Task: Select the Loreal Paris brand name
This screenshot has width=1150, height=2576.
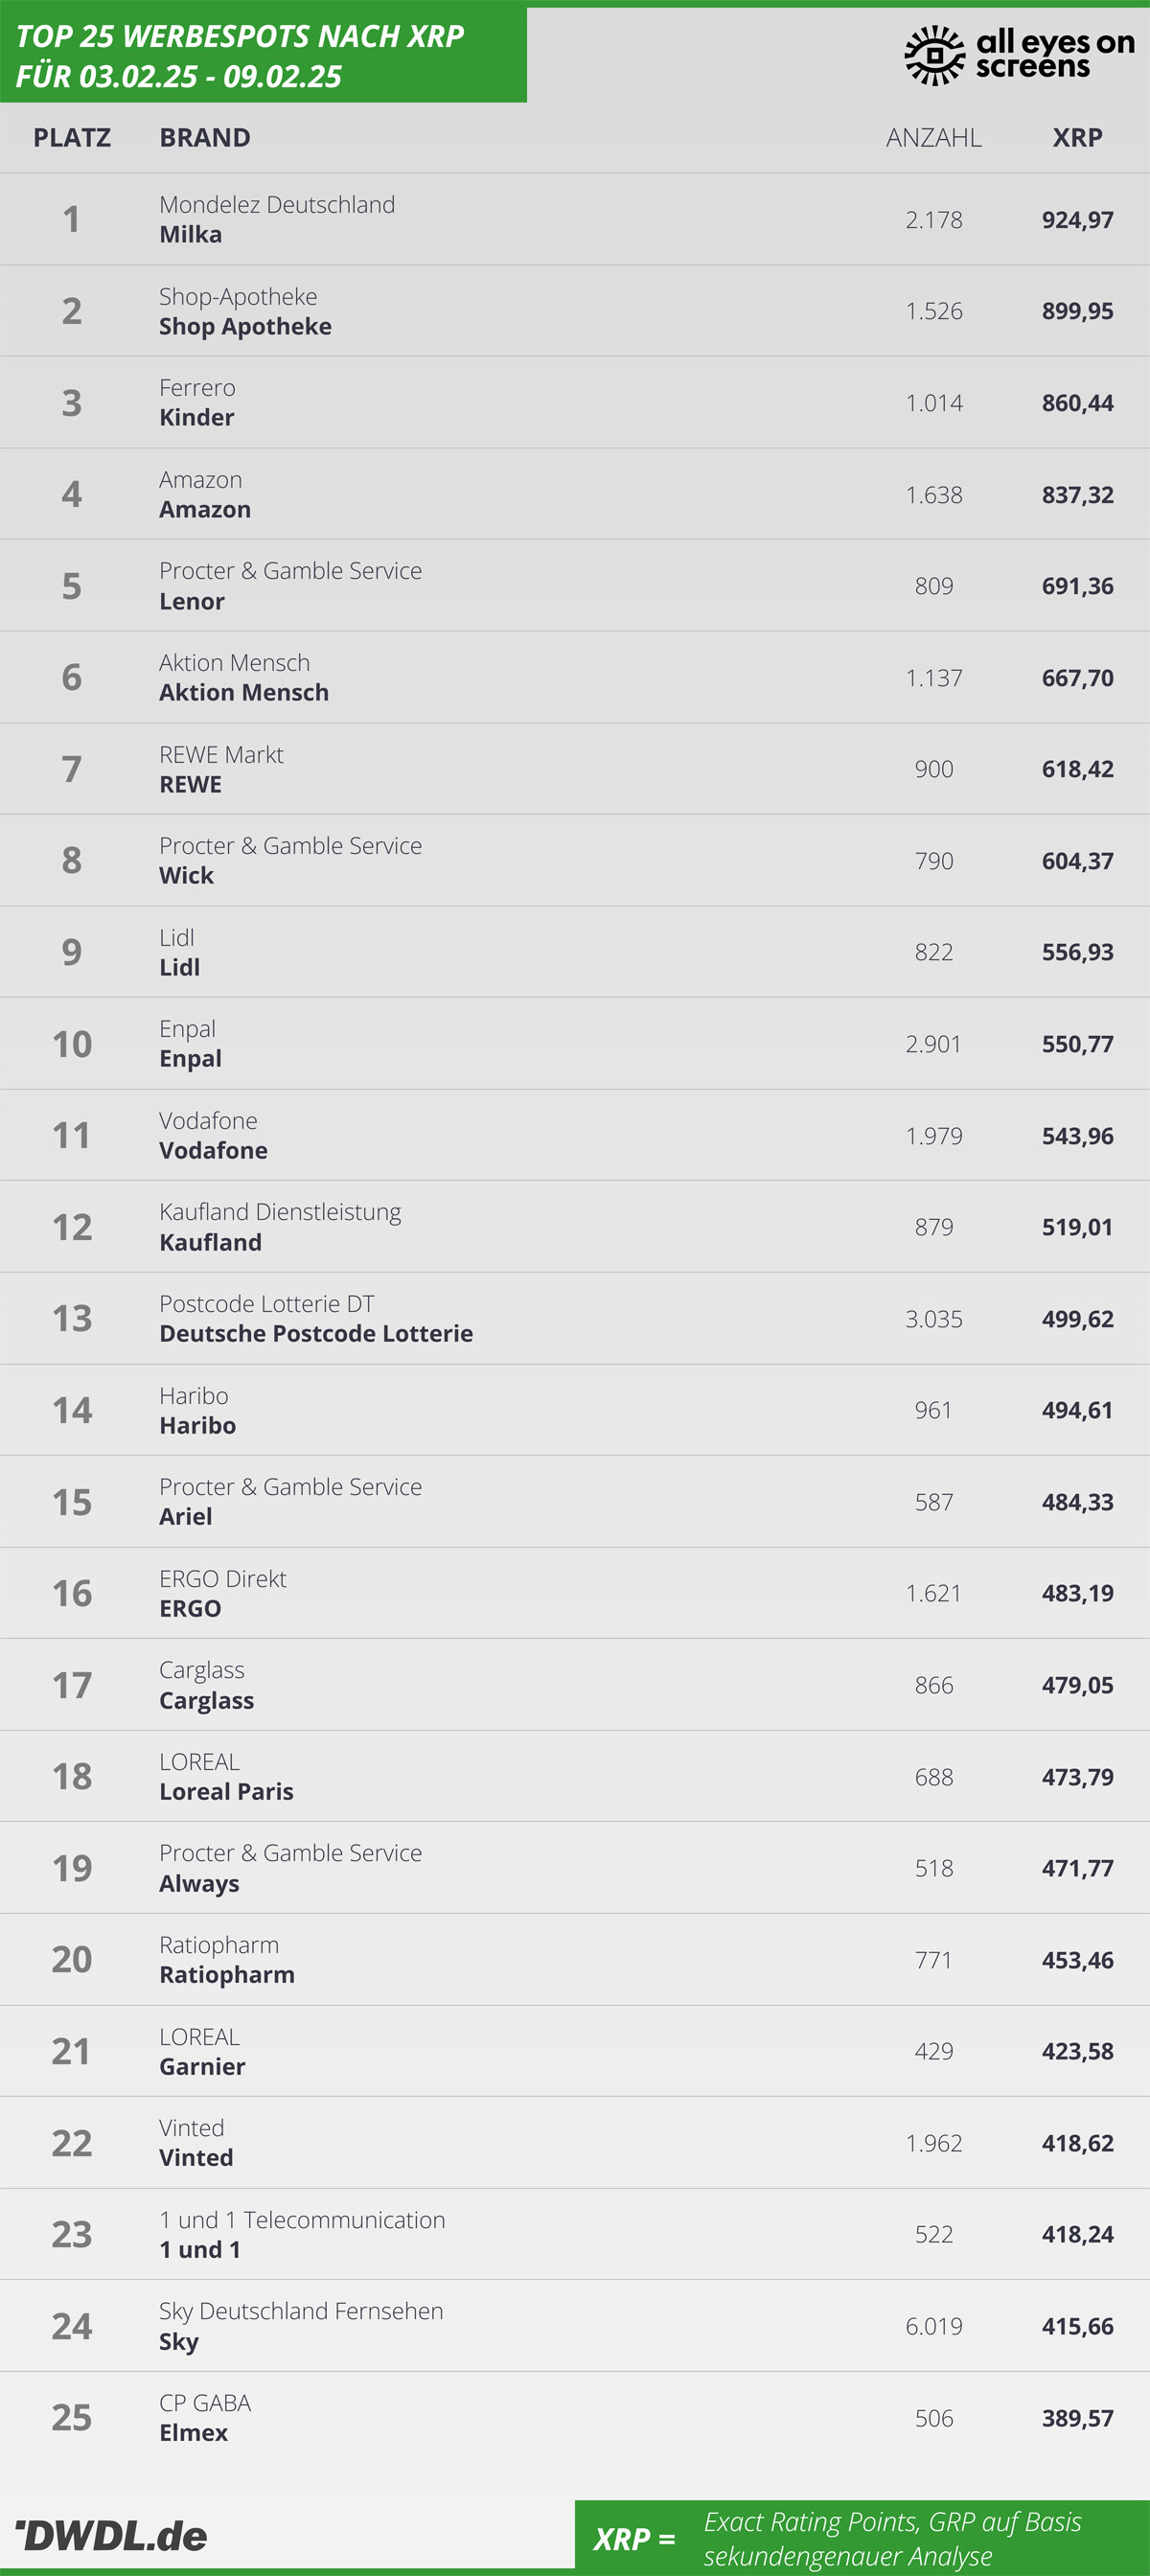Action: coord(226,1791)
